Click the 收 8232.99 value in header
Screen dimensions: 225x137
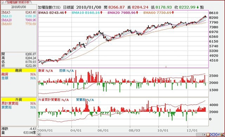[185, 7]
